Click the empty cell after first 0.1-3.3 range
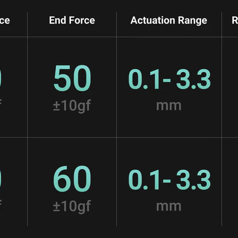 (230, 87)
